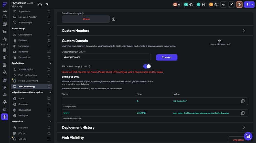The width and height of the screenshot is (256, 143).
Task: Click the optimization lightning list icon
Action: [204, 5]
